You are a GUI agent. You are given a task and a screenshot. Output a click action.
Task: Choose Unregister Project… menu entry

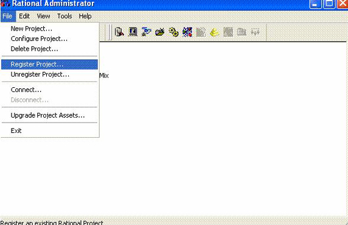click(49, 74)
